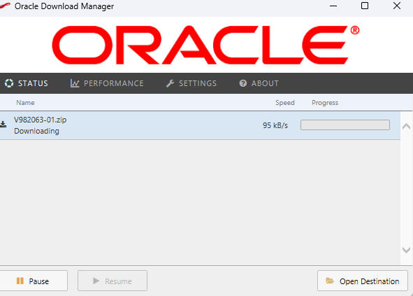Click the open folder icon in Open Destination
Screen dimensions: 413x296
[330, 281]
